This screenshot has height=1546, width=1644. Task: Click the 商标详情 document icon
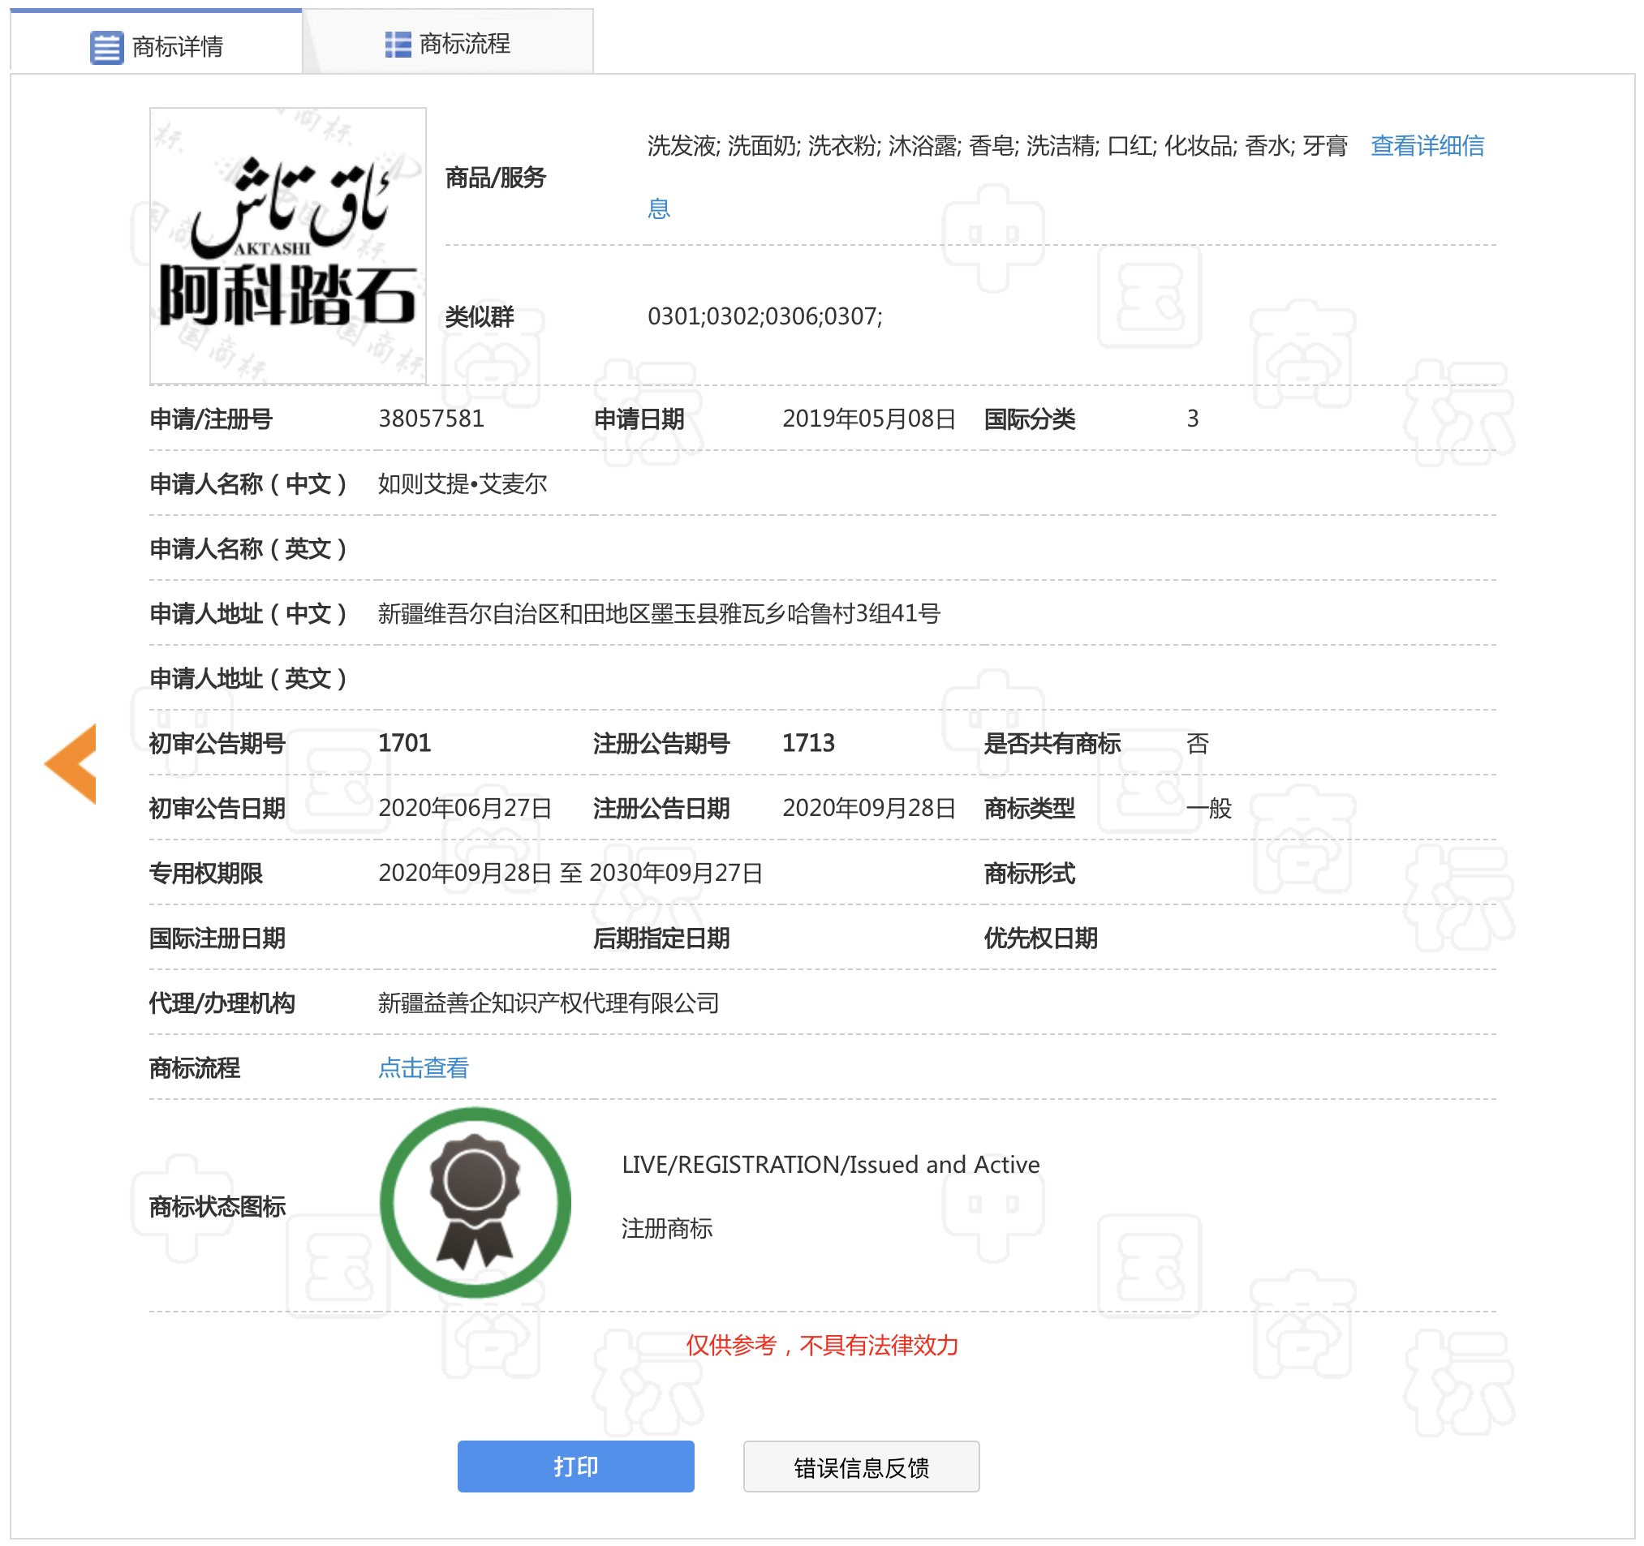pyautogui.click(x=106, y=47)
